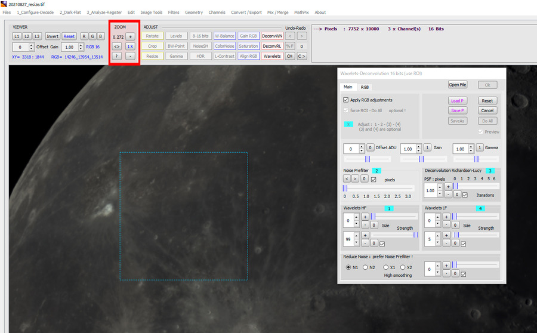Click the C > button in the toolbar
Image resolution: width=537 pixels, height=333 pixels.
tap(302, 56)
